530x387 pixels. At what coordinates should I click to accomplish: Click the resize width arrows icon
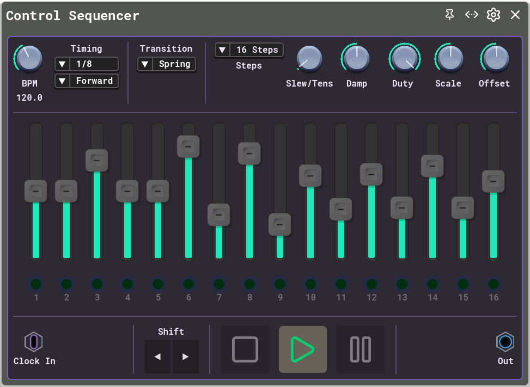(472, 15)
